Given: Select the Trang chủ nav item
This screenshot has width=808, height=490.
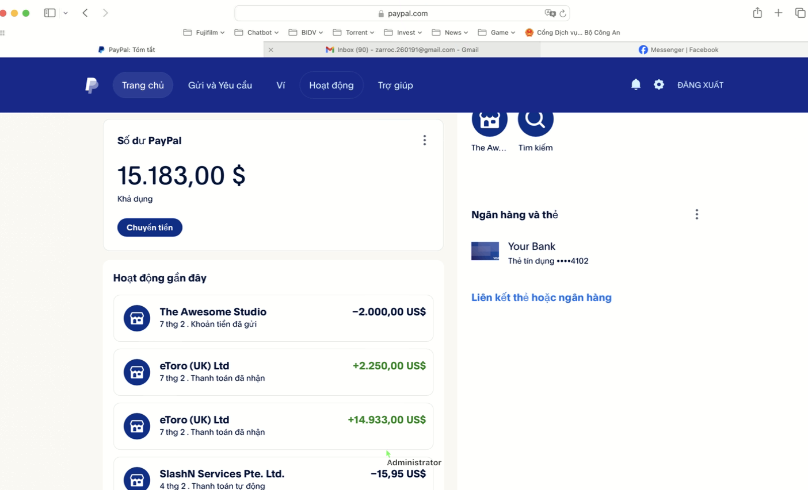Looking at the screenshot, I should 143,85.
